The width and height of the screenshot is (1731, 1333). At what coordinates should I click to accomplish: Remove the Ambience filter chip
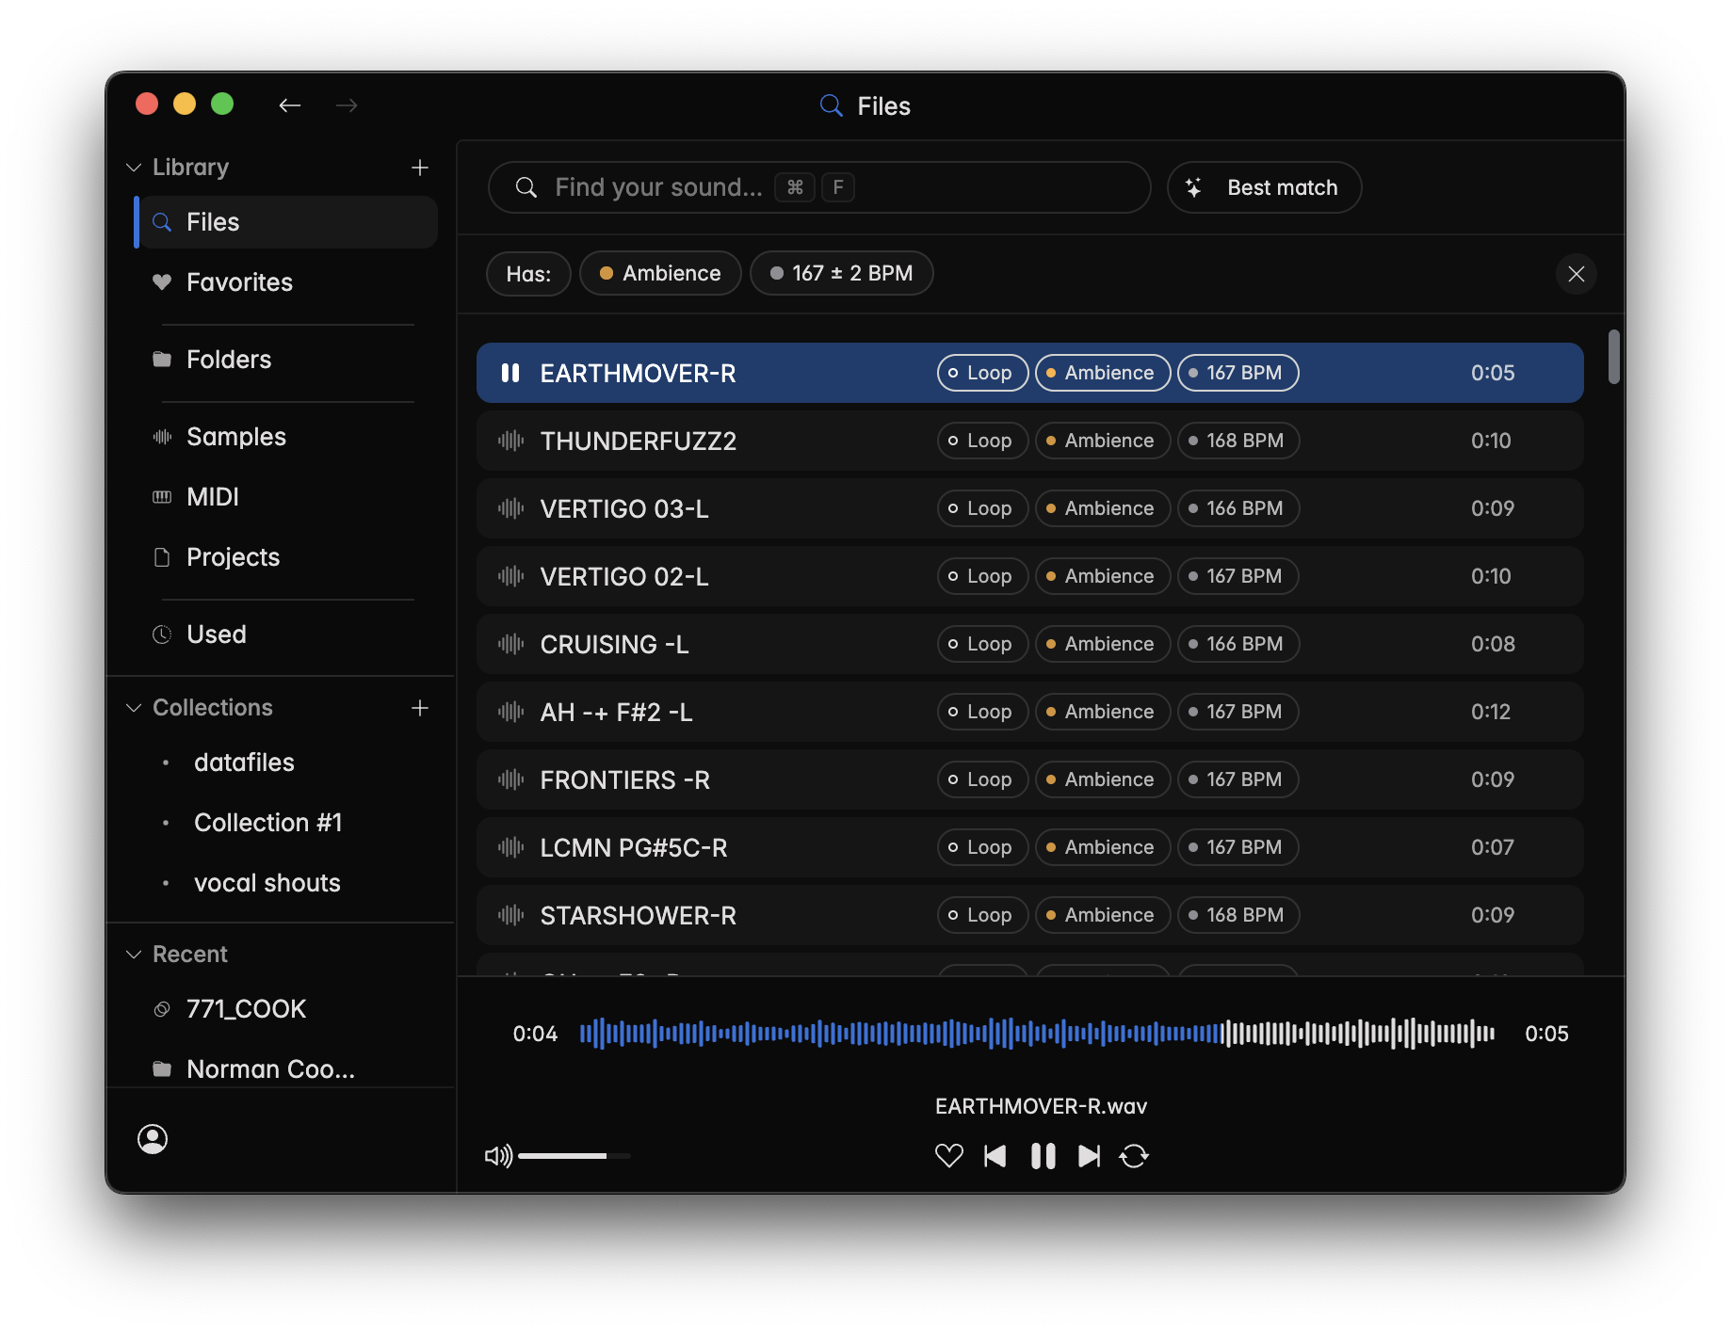(660, 274)
